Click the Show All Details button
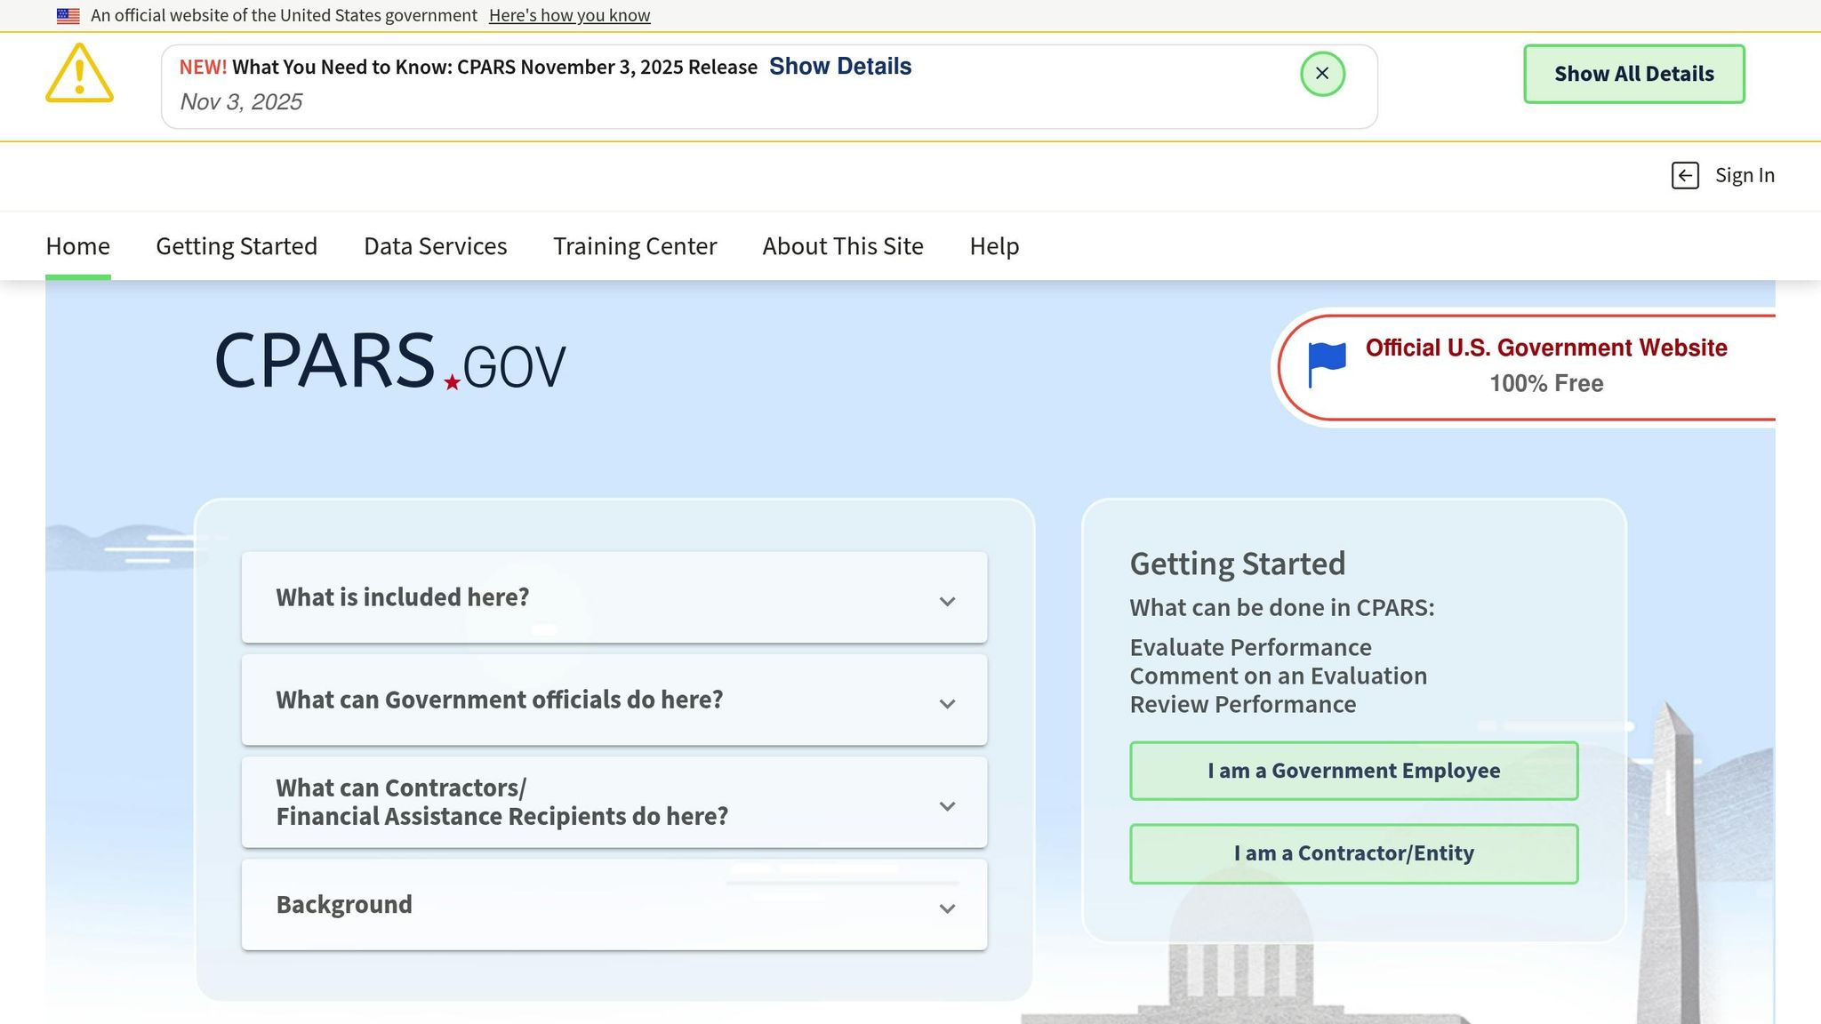The height and width of the screenshot is (1024, 1821). (1633, 74)
